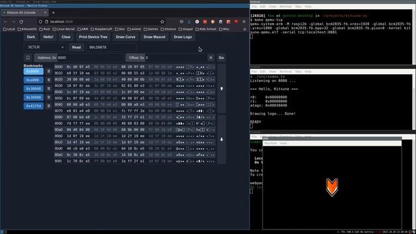Click the Clear button
Image resolution: width=416 pixels, height=234 pixels.
pos(66,37)
